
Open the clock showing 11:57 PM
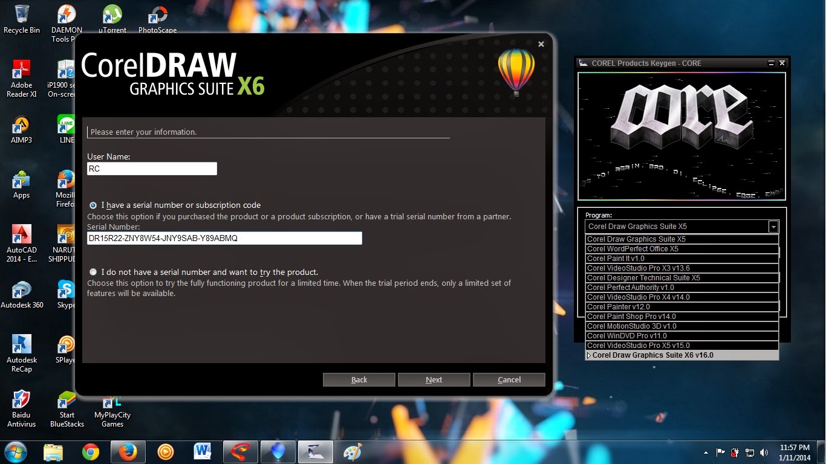[x=795, y=452]
